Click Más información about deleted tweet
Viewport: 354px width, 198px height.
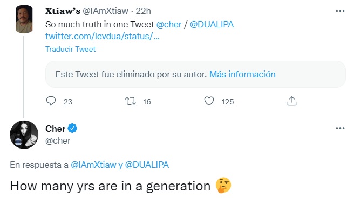click(x=242, y=74)
